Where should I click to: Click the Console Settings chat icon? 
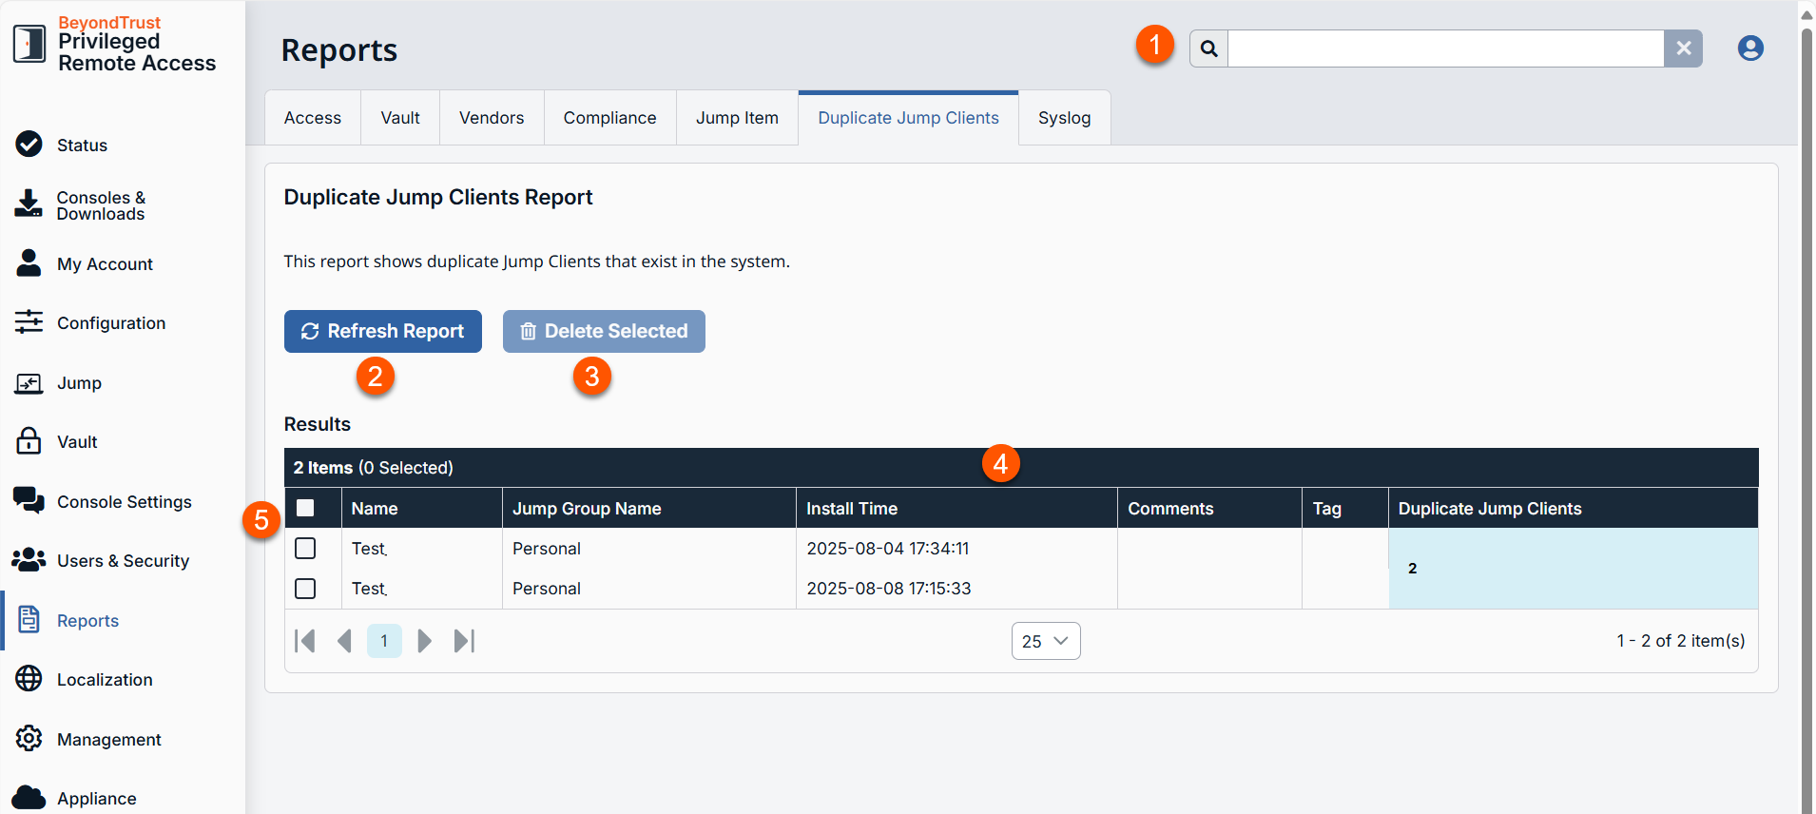tap(29, 500)
